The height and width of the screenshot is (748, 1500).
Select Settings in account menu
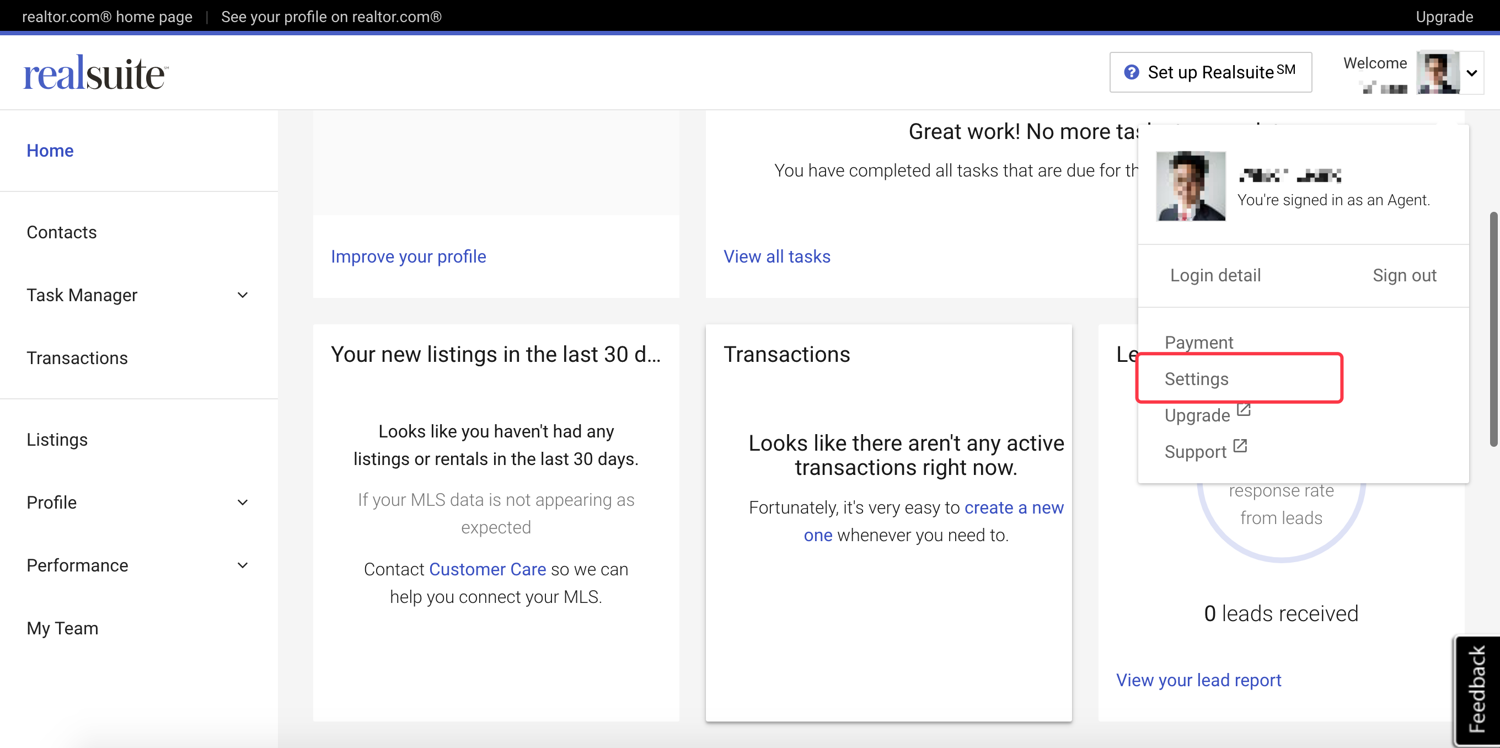(1196, 378)
